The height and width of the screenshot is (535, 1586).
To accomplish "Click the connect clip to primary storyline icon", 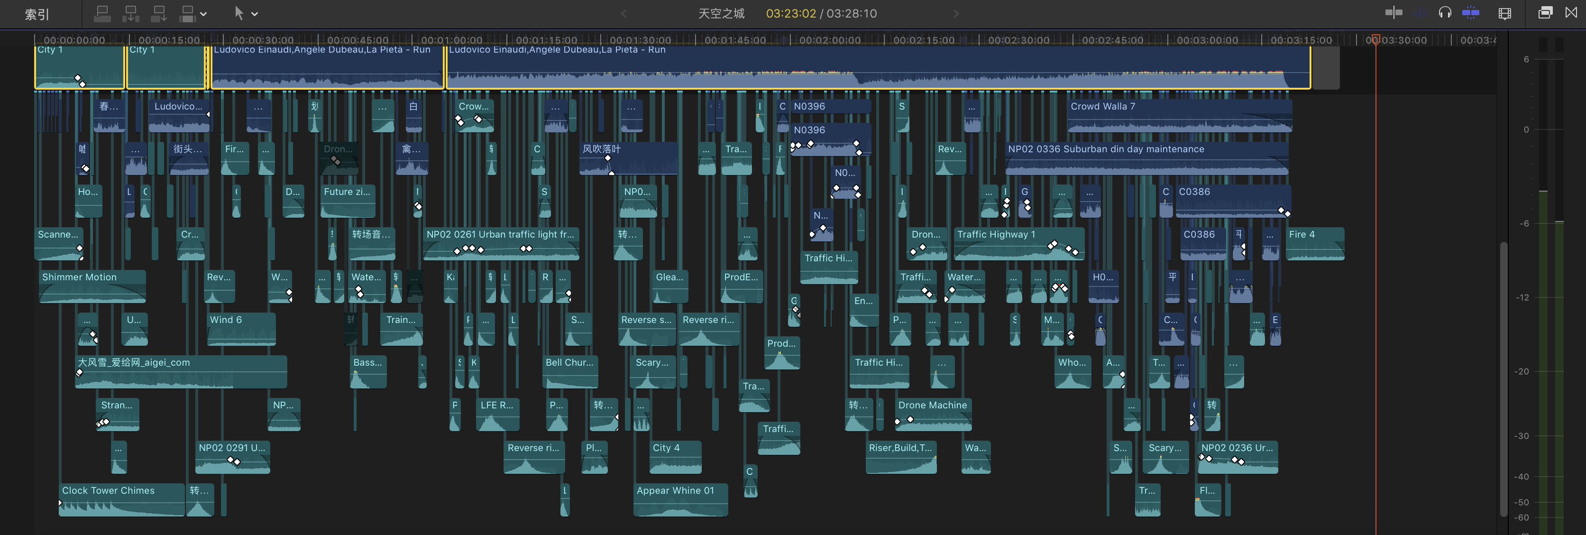I will [x=102, y=14].
